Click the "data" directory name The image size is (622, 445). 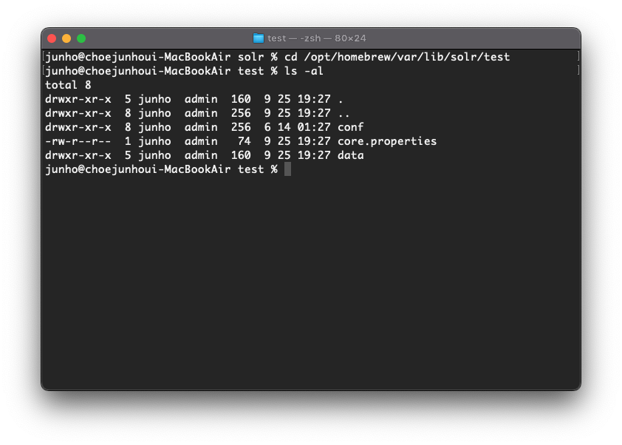(x=350, y=155)
